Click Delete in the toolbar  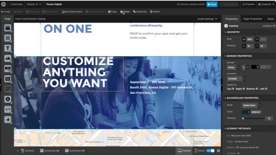[x=155, y=12]
